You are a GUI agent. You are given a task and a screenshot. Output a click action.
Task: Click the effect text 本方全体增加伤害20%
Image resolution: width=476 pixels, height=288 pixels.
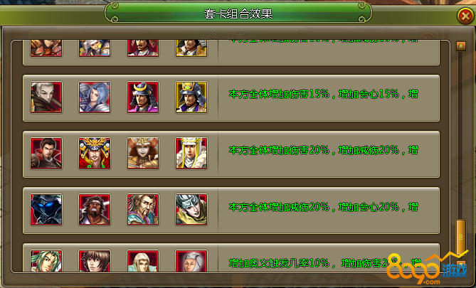pyautogui.click(x=279, y=150)
